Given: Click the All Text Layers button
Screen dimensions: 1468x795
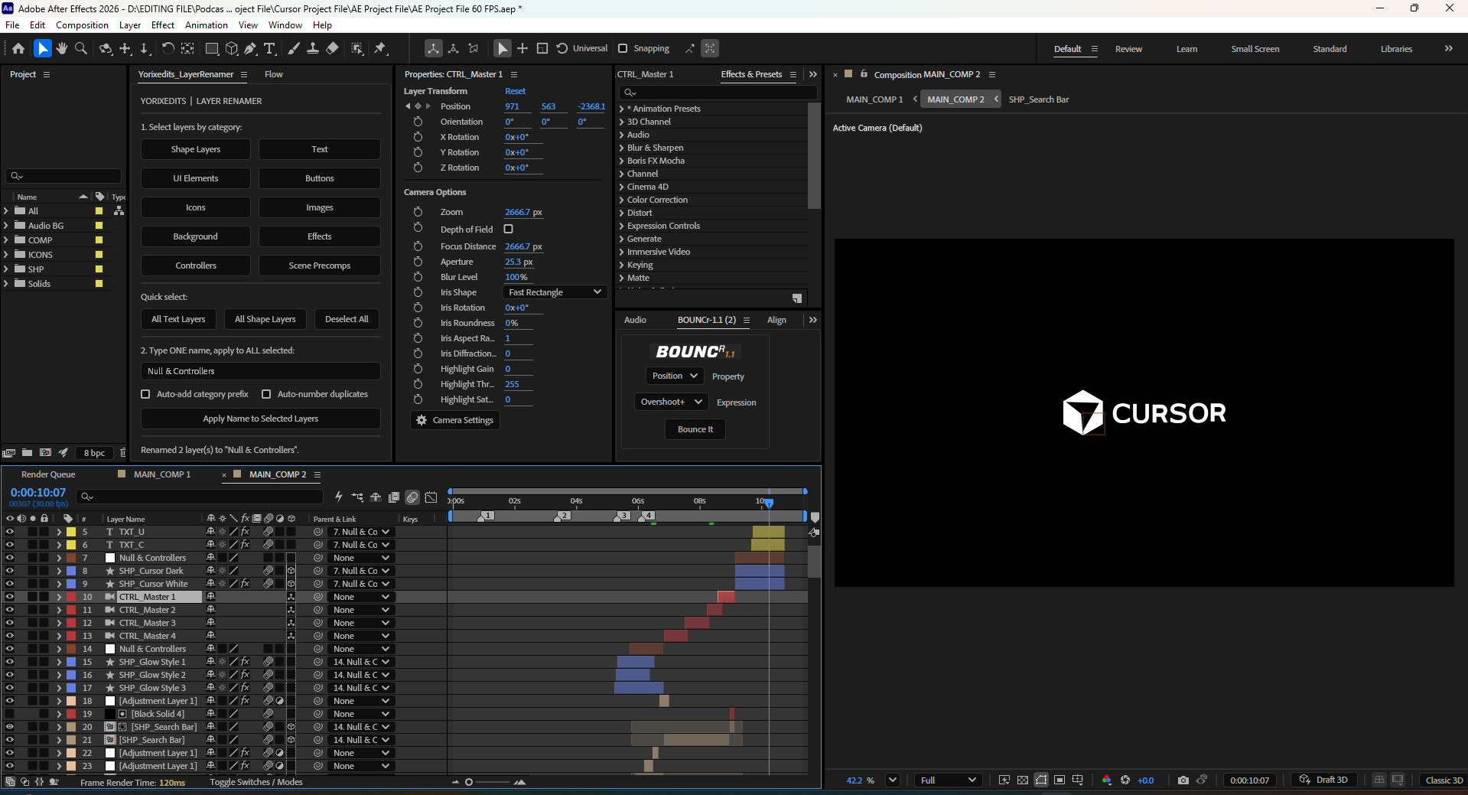Looking at the screenshot, I should click(x=178, y=319).
